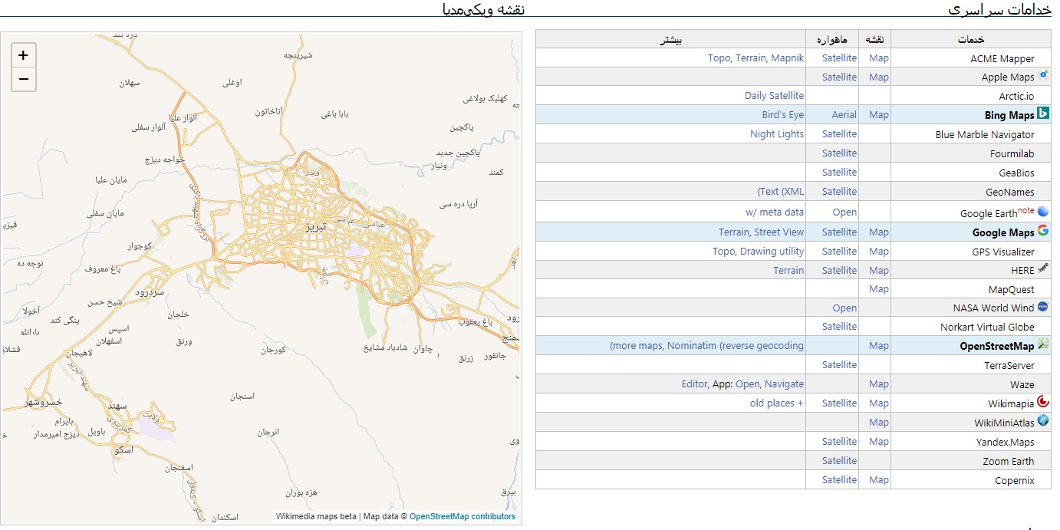Click the Open link for Google Earth
Screen dimensions: 1060x530
[x=844, y=212]
